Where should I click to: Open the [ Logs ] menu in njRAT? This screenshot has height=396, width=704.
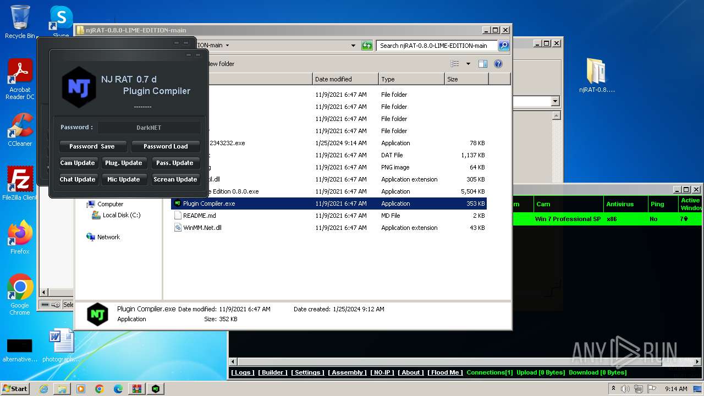[243, 372]
